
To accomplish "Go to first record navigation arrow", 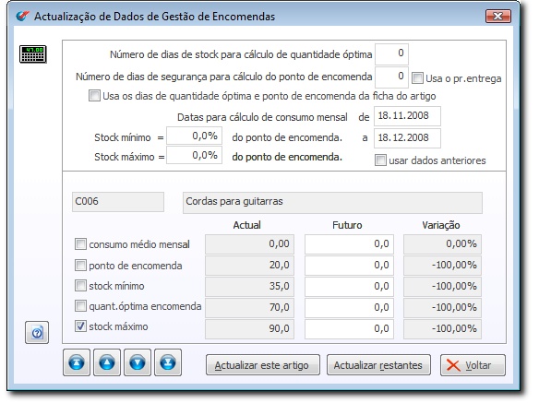I will coord(77,362).
